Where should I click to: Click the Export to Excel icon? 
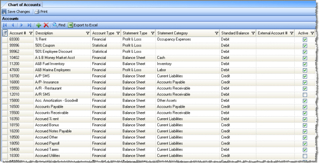[x=70, y=25]
